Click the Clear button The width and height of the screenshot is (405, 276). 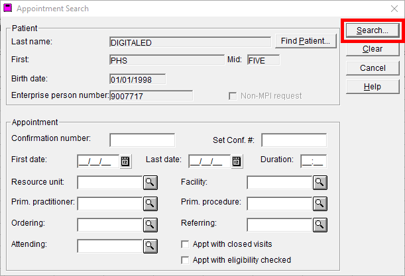coord(373,49)
